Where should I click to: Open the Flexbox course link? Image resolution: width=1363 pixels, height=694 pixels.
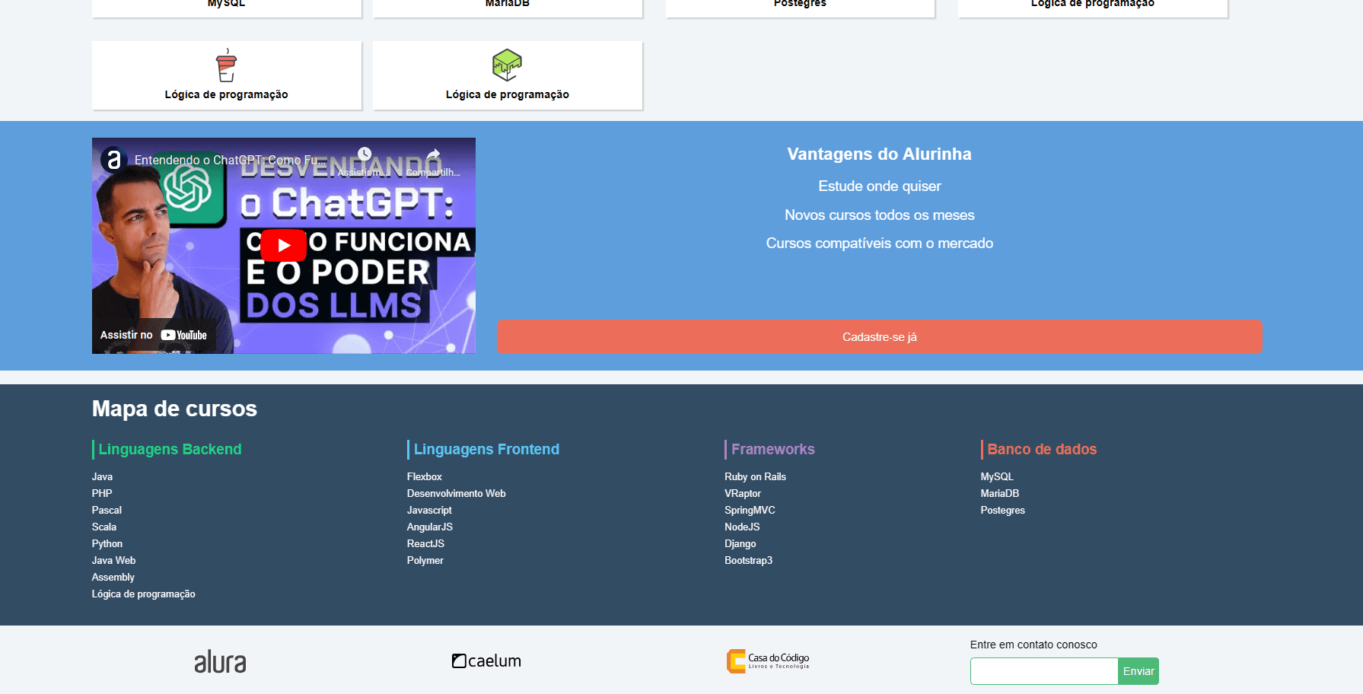click(425, 476)
